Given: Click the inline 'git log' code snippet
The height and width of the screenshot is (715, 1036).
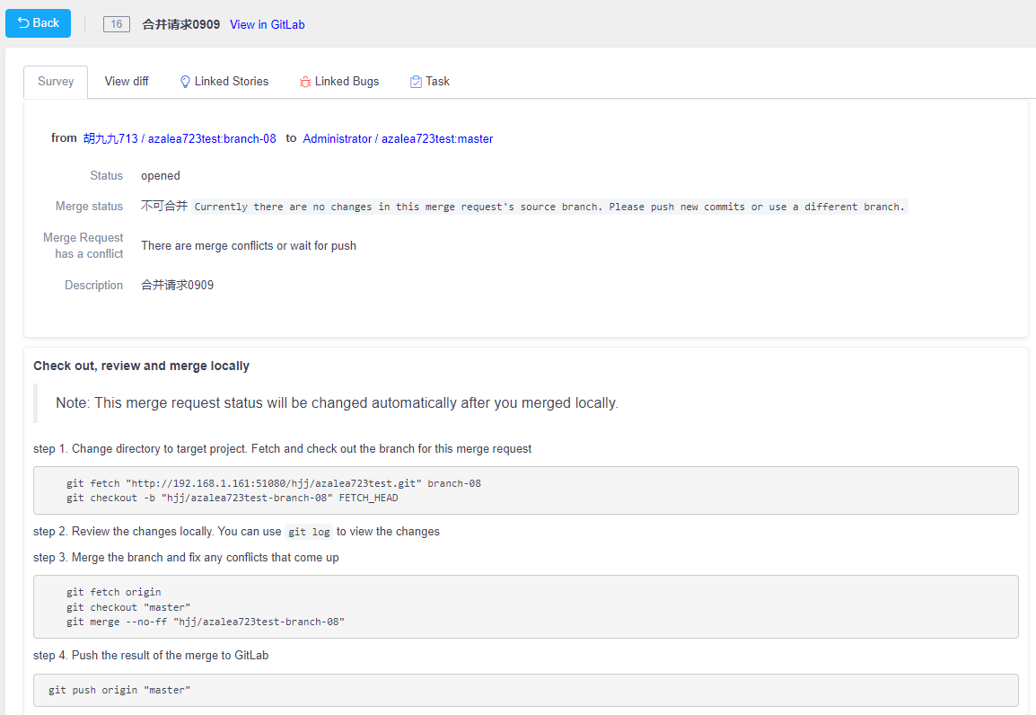Looking at the screenshot, I should tap(310, 532).
